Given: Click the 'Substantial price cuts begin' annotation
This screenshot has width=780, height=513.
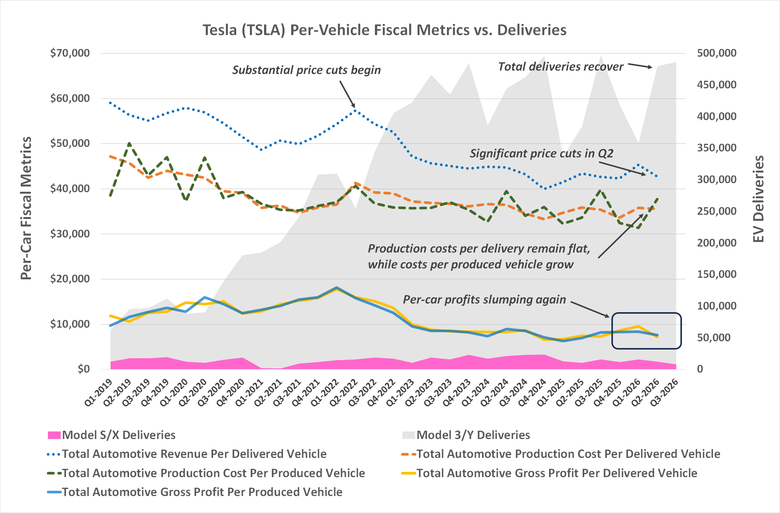Looking at the screenshot, I should 306,70.
